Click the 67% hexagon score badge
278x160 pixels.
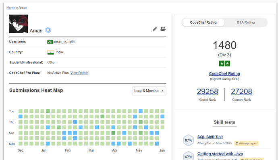[188, 156]
